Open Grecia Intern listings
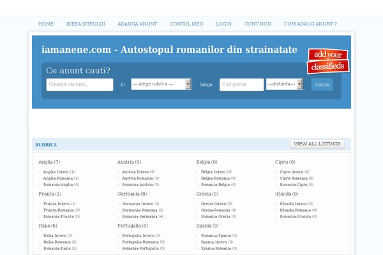The width and height of the screenshot is (383, 255). coord(216,203)
